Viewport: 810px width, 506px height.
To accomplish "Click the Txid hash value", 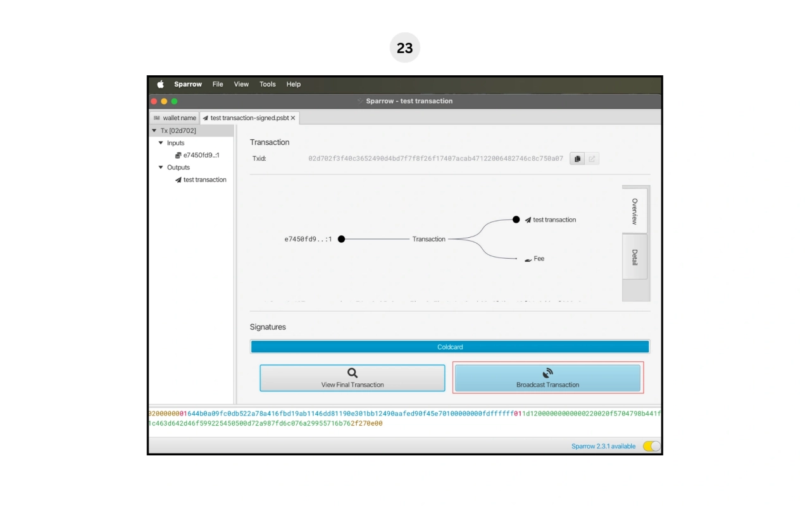I will tap(435, 159).
